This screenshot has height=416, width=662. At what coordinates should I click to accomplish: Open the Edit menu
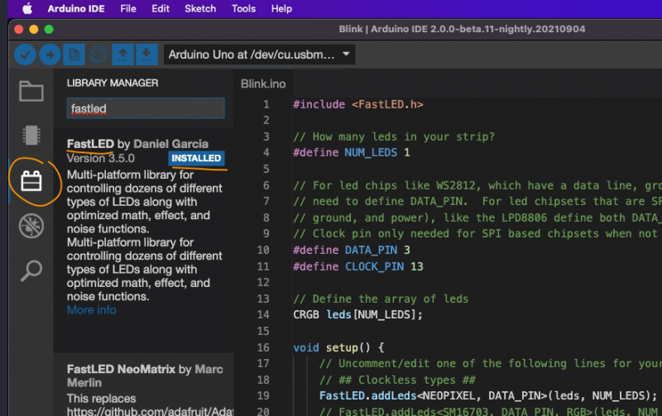(161, 8)
